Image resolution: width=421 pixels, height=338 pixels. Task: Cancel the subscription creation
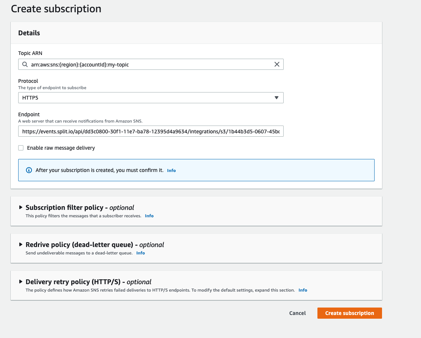[297, 313]
